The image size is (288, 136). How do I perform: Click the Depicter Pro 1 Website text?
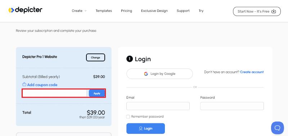tap(40, 57)
